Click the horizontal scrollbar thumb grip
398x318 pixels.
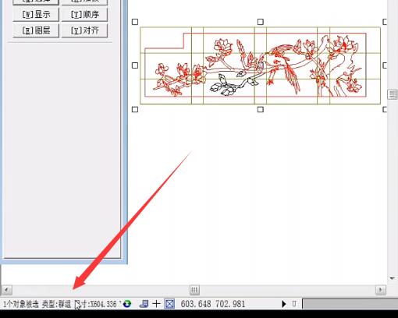194,289
